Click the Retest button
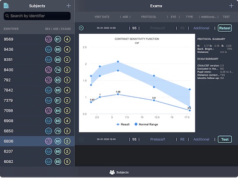The height and width of the screenshot is (178, 238). (225, 28)
